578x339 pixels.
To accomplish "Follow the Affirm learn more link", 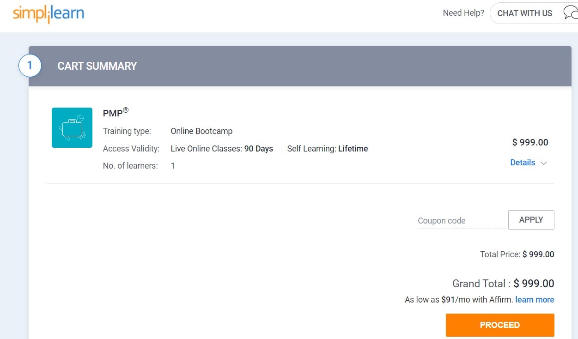I will tap(535, 300).
